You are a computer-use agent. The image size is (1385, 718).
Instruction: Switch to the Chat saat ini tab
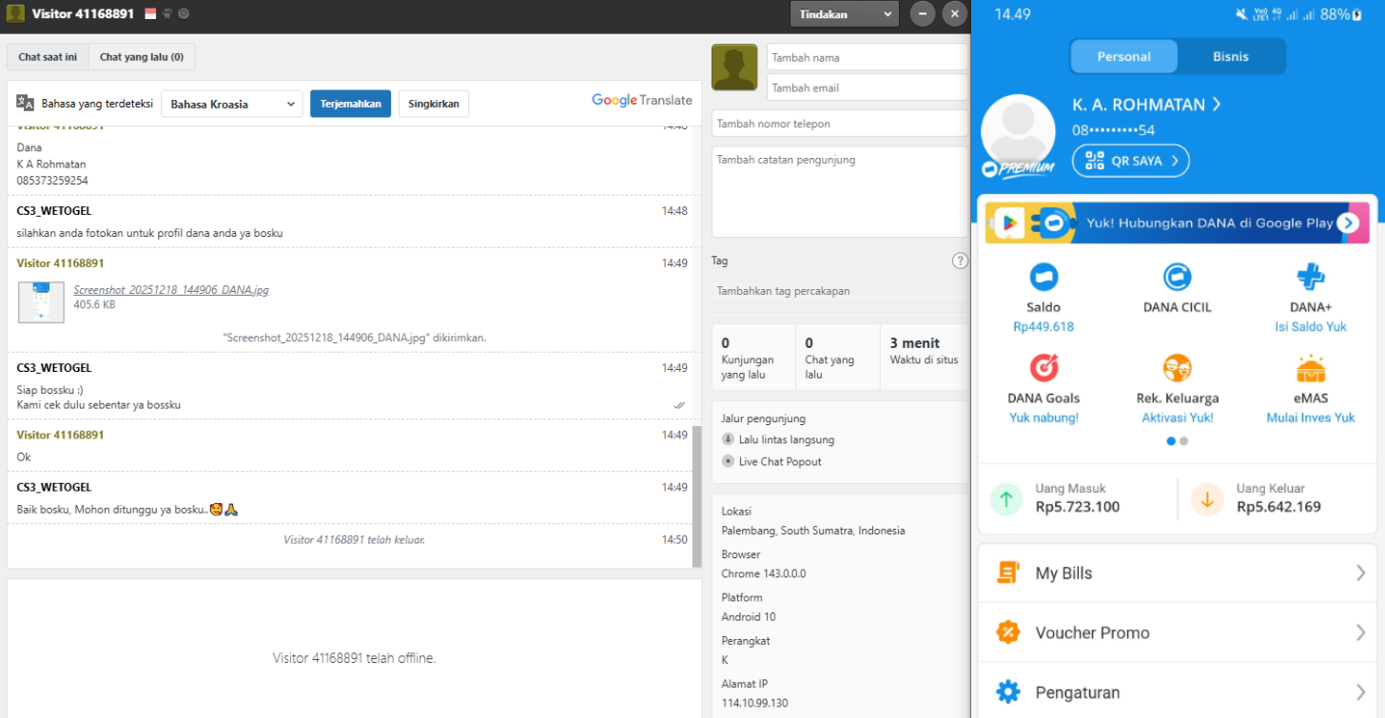[48, 57]
